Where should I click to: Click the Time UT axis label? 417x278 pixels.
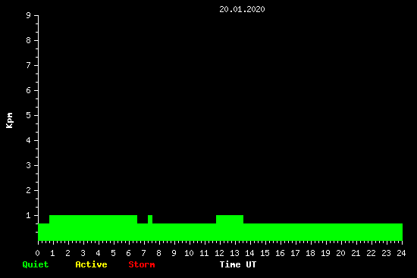[238, 264]
